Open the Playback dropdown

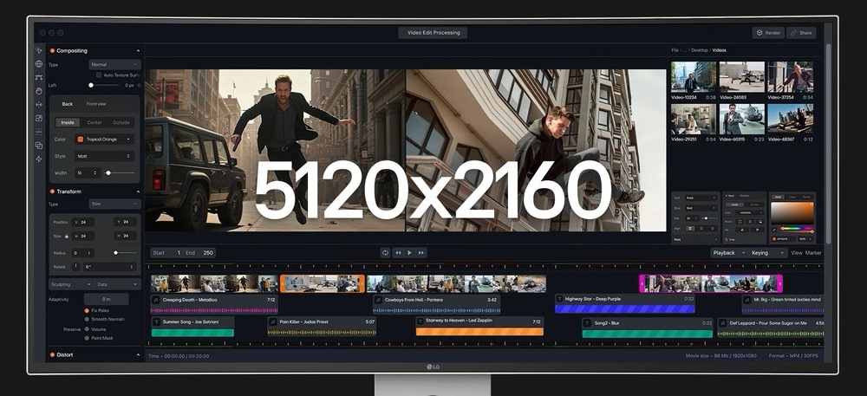coord(727,253)
